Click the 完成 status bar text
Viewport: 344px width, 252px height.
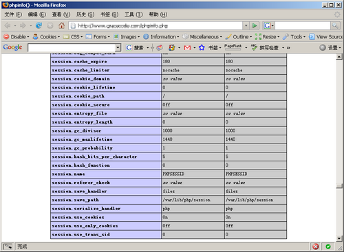coord(22,247)
